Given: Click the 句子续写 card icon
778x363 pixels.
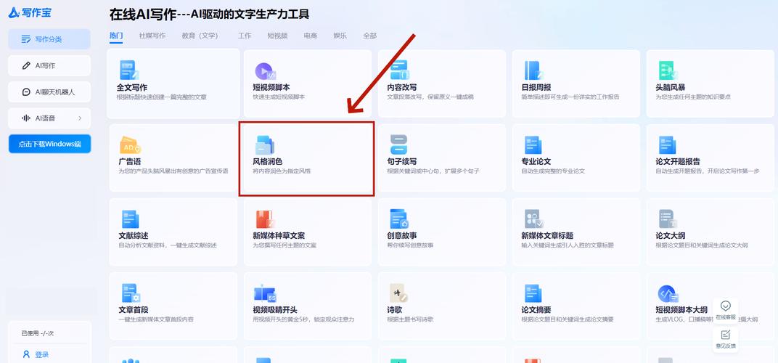Looking at the screenshot, I should 399,144.
